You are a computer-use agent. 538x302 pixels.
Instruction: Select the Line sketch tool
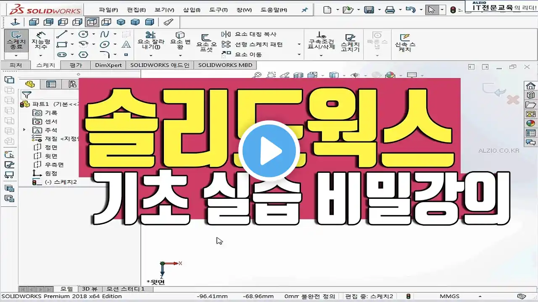pos(62,34)
